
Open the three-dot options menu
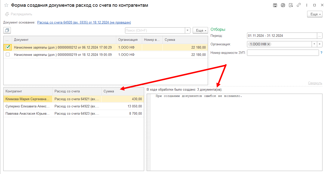(x=307, y=5)
